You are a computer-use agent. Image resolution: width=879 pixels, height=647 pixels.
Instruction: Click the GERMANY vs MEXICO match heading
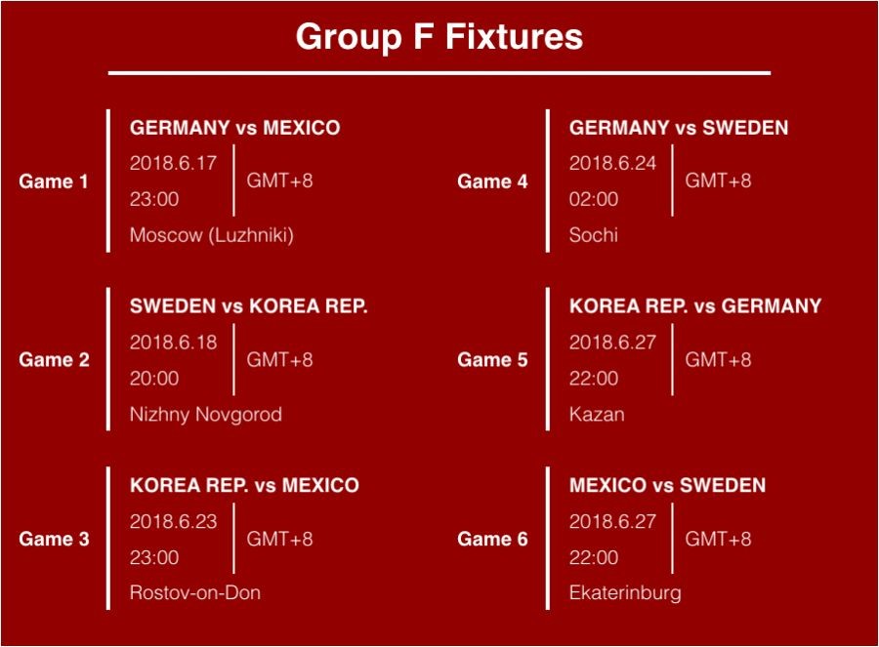click(234, 128)
